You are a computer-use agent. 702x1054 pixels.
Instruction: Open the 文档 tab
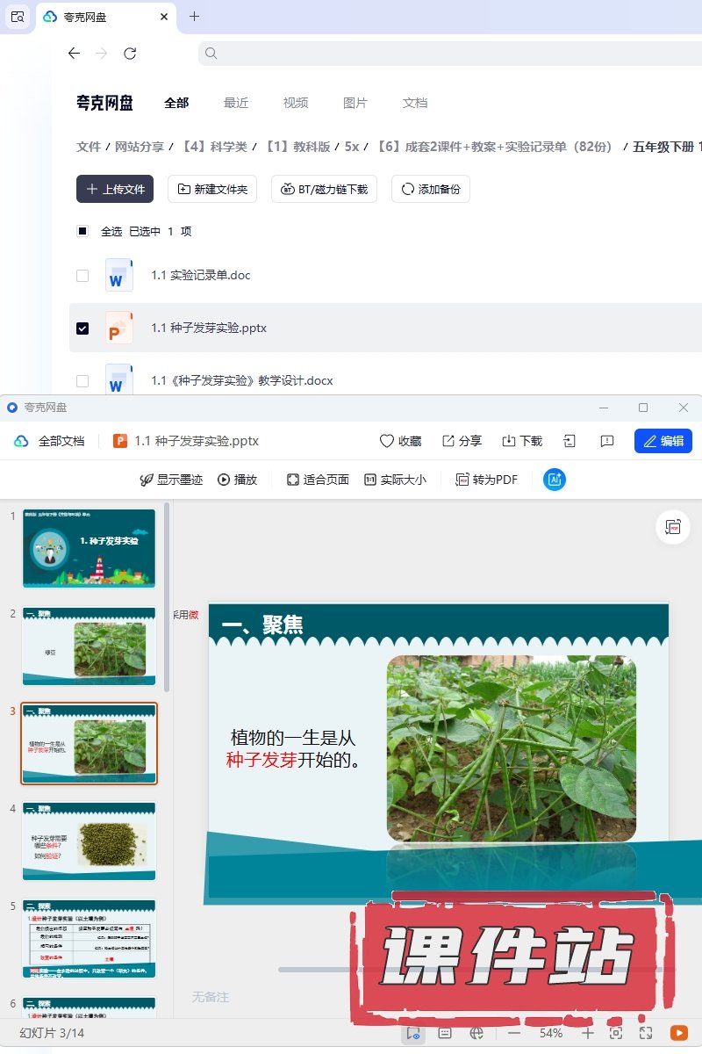(415, 103)
